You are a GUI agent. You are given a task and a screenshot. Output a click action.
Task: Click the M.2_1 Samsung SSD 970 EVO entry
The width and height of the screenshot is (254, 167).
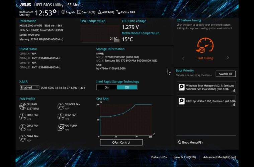(x=127, y=61)
